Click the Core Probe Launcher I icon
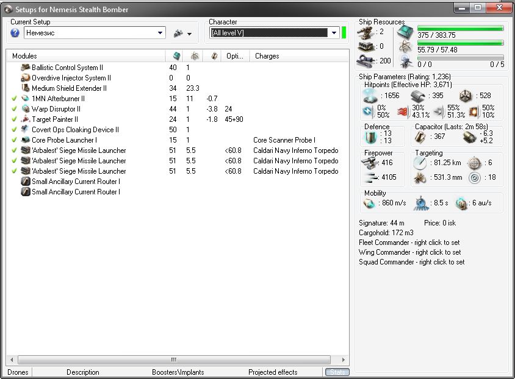The height and width of the screenshot is (379, 515). click(25, 140)
